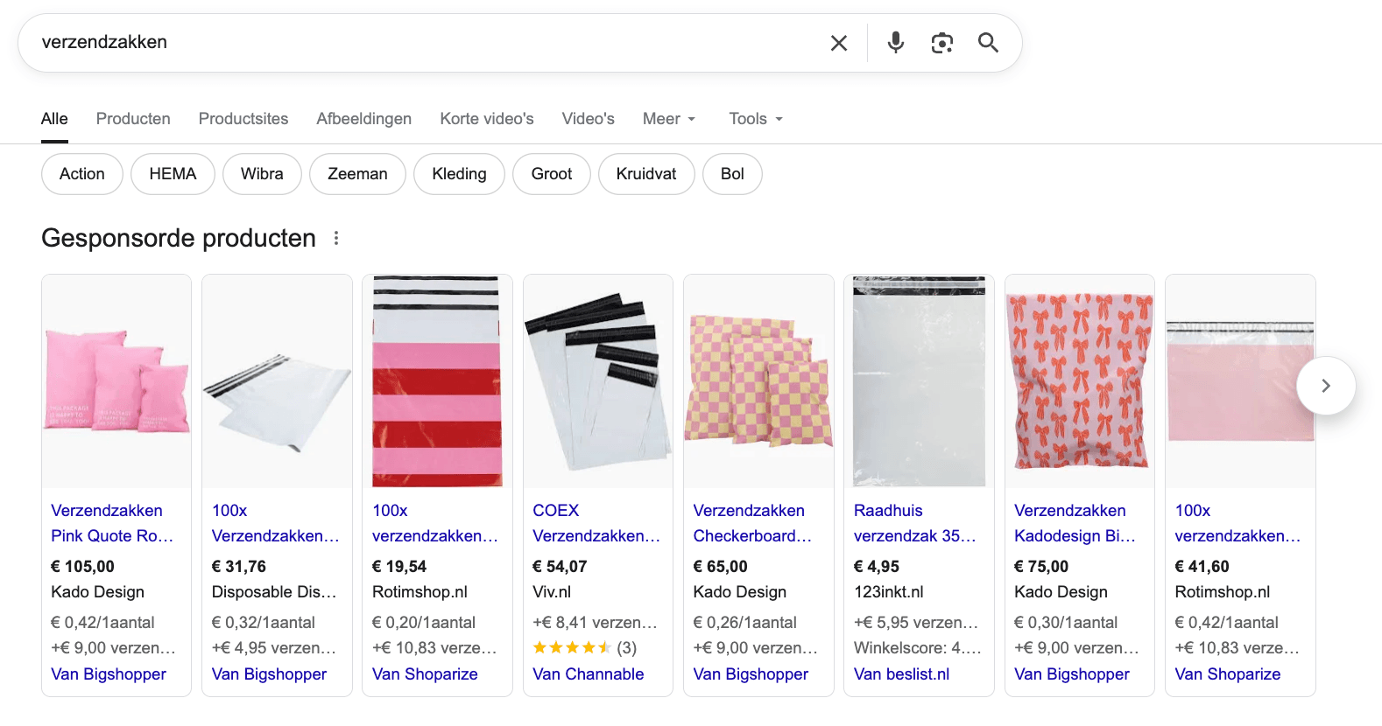Choose the Wibra filter chip
Image resolution: width=1382 pixels, height=726 pixels.
click(x=262, y=174)
